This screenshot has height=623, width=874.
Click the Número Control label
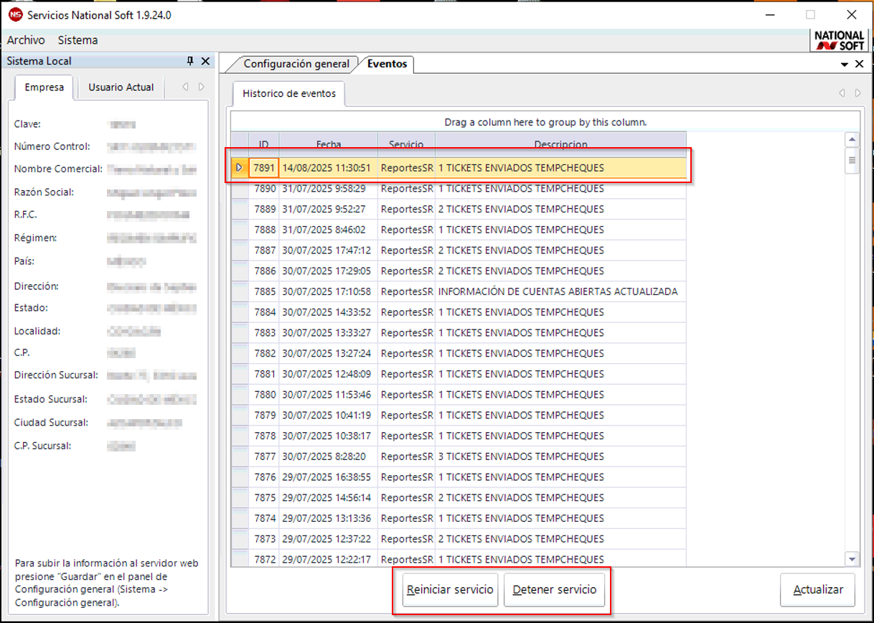pos(52,146)
